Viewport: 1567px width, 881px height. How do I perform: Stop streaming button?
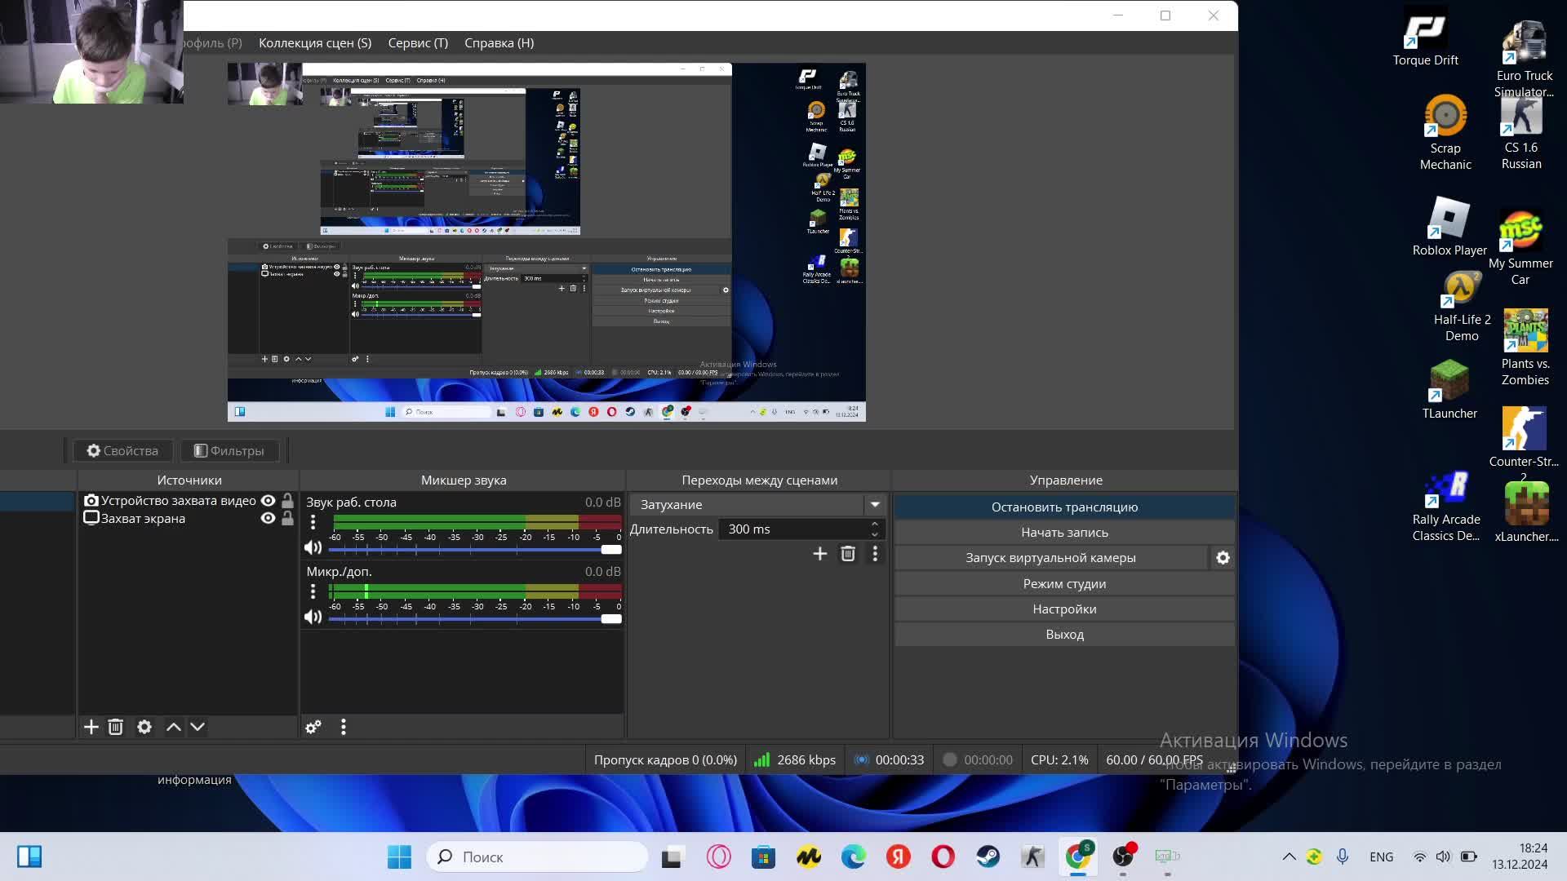click(1064, 507)
